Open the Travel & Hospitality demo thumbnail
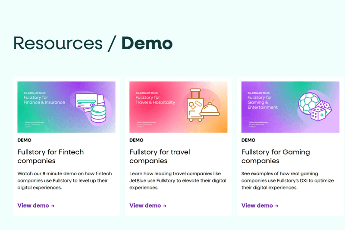This screenshot has width=345, height=230. (x=179, y=107)
